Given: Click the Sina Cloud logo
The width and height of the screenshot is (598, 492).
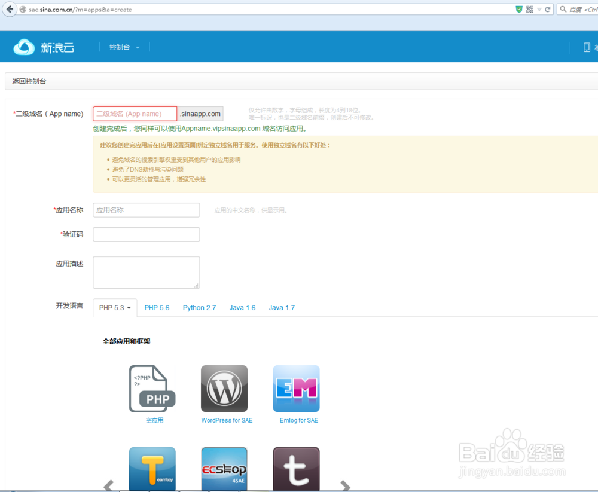Looking at the screenshot, I should point(44,47).
